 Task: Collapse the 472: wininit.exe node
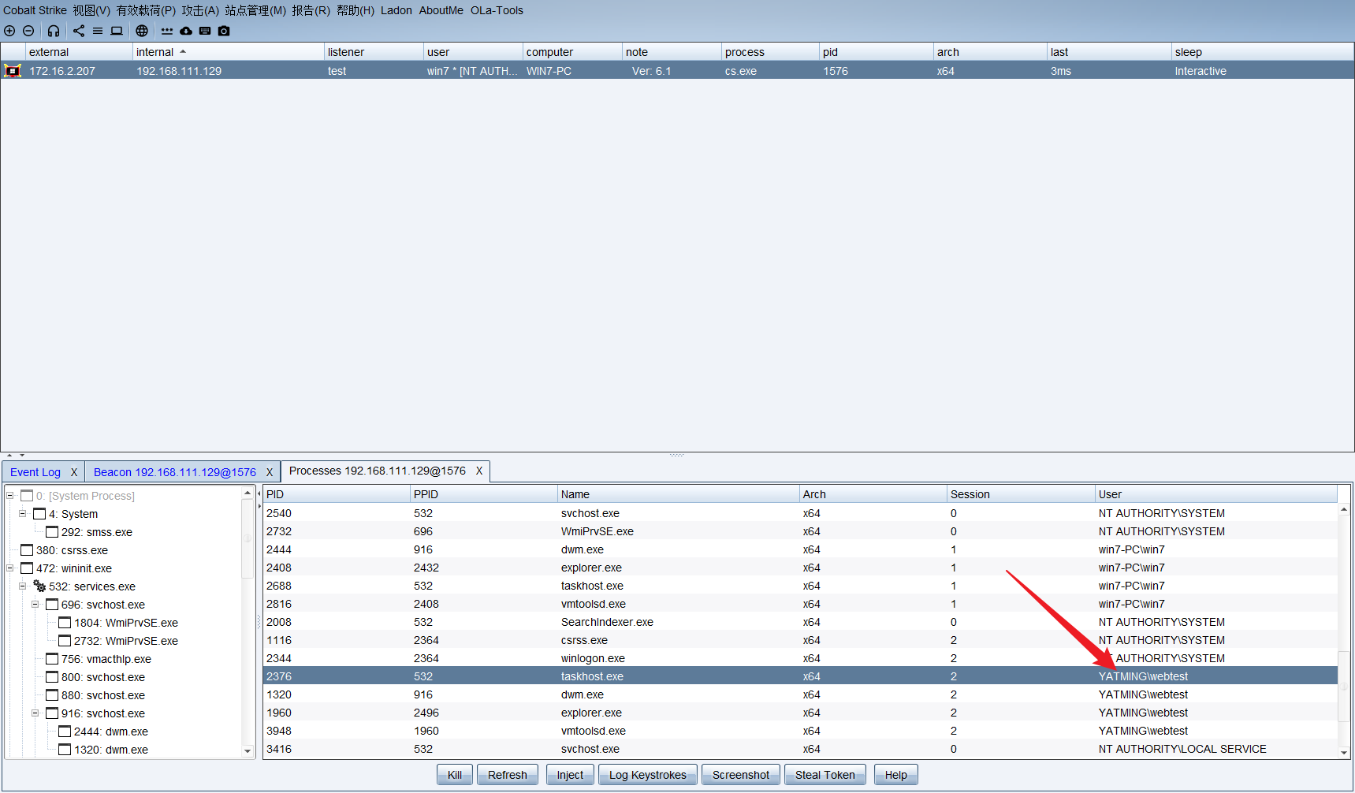(x=10, y=568)
